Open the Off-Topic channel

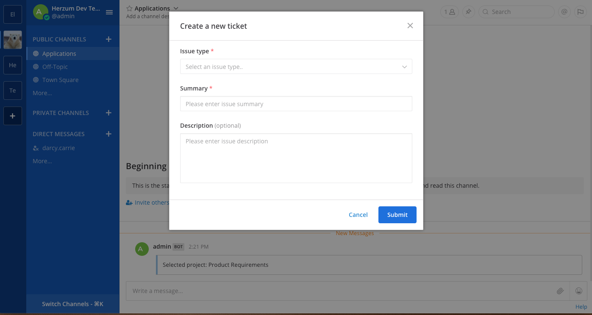tap(55, 67)
